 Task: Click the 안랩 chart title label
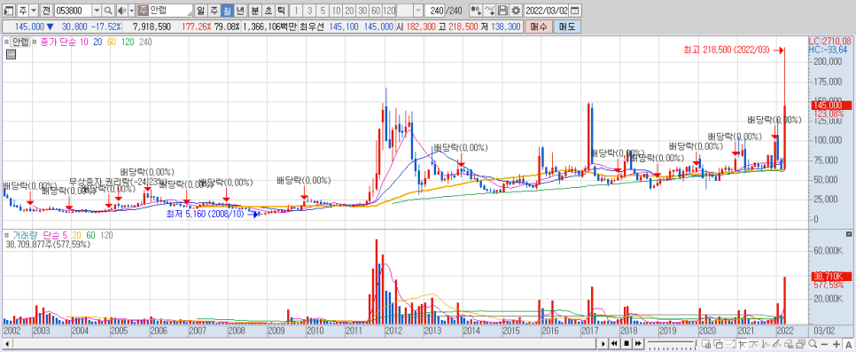20,42
